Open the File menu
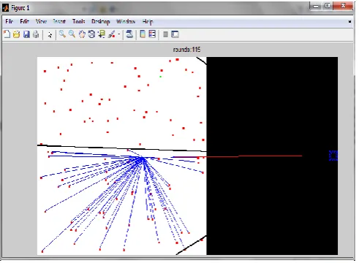This screenshot has height=263, width=359. point(9,21)
